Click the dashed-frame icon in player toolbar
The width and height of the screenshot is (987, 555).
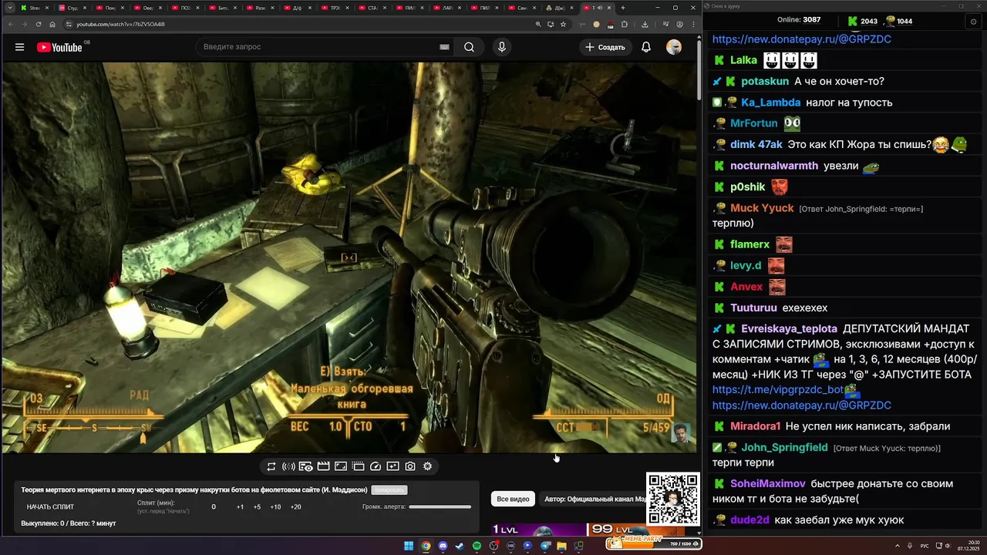(358, 466)
